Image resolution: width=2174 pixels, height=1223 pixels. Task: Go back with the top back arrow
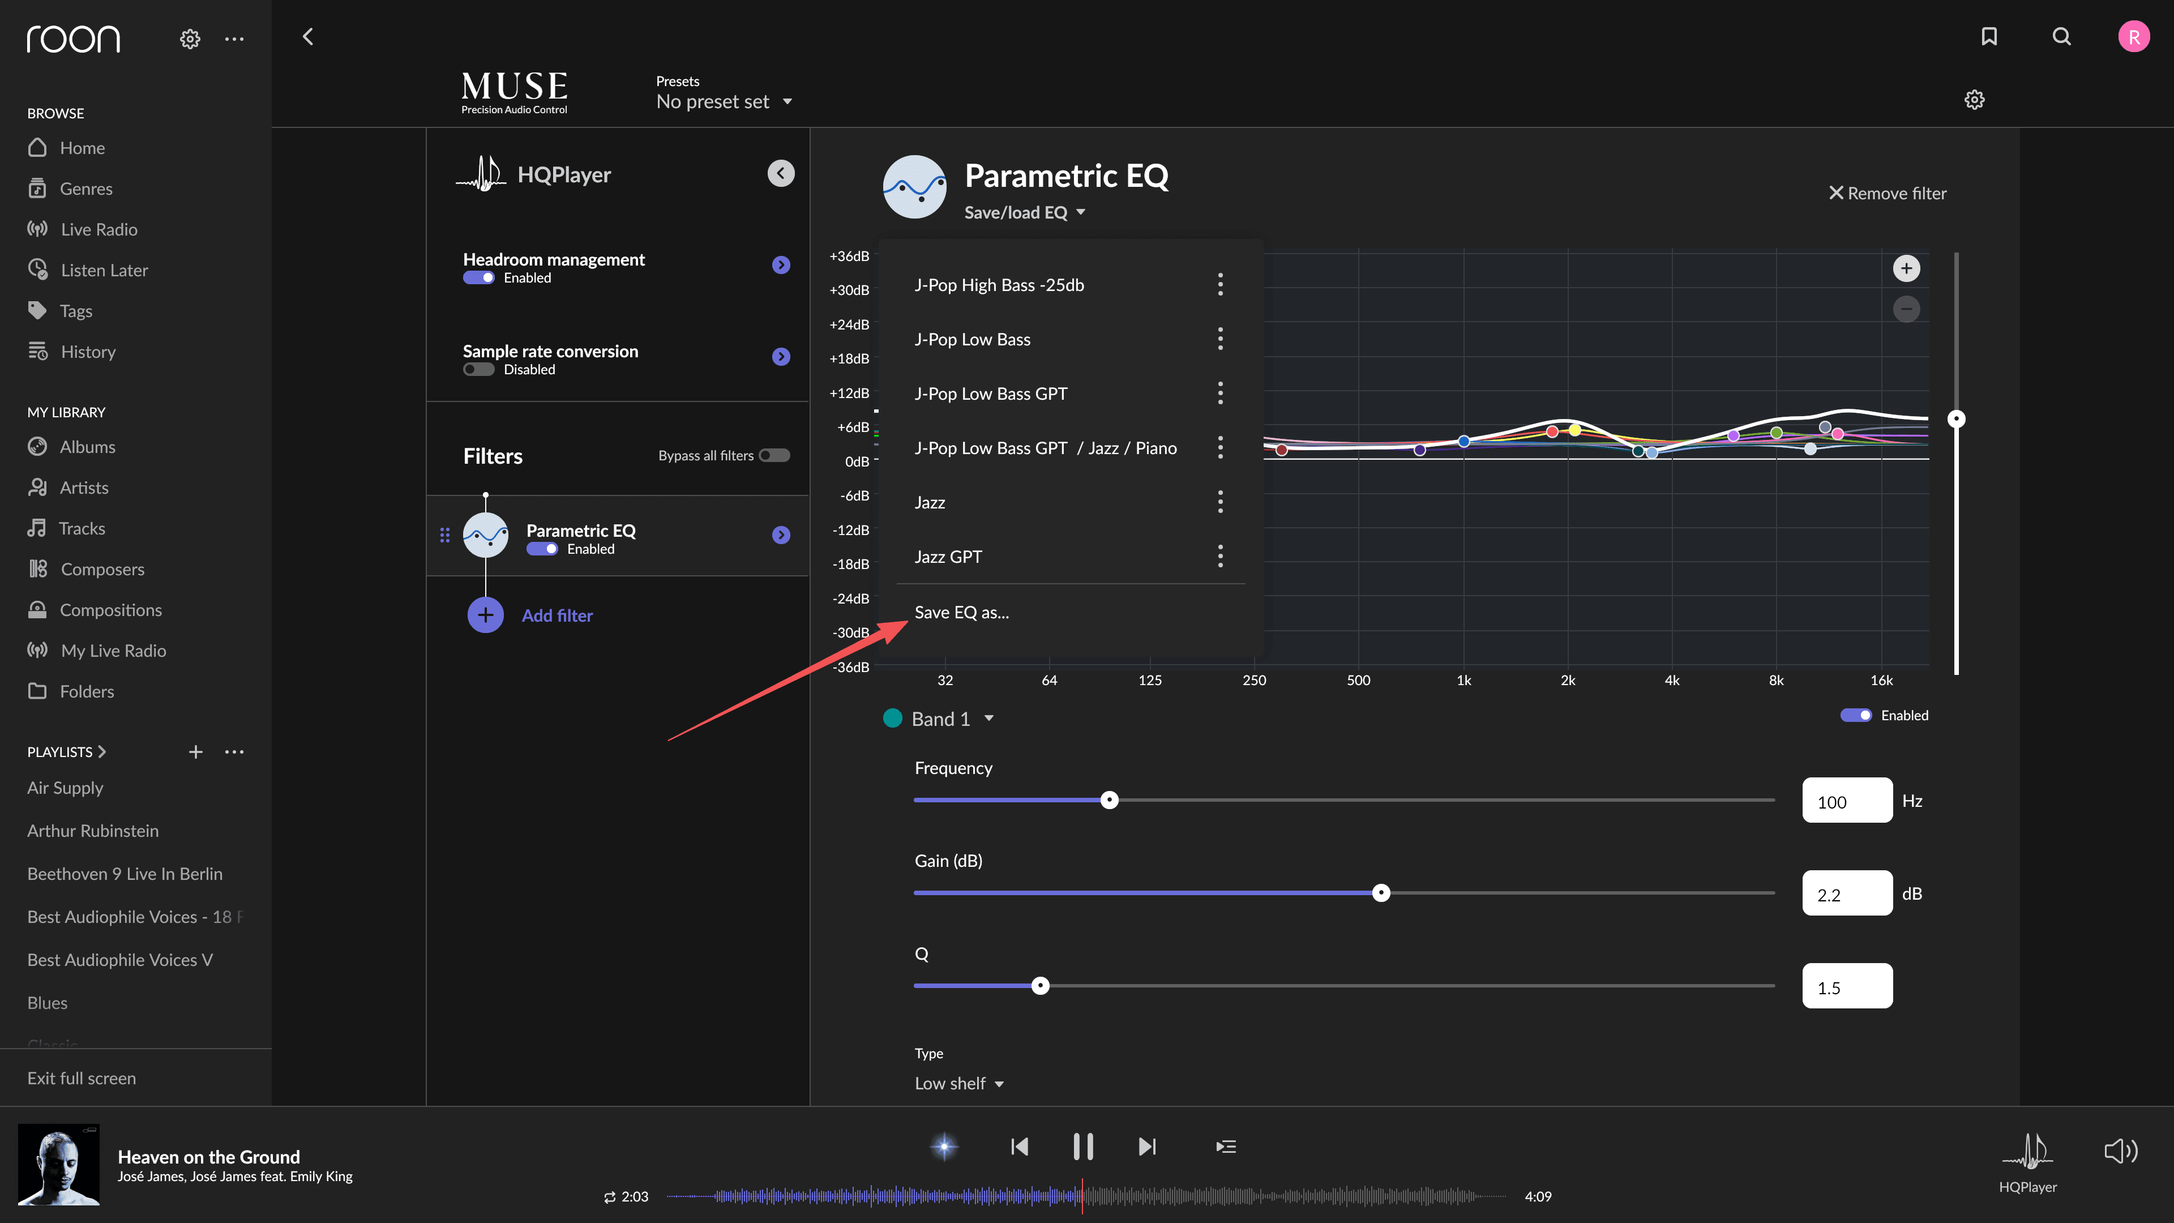click(308, 36)
